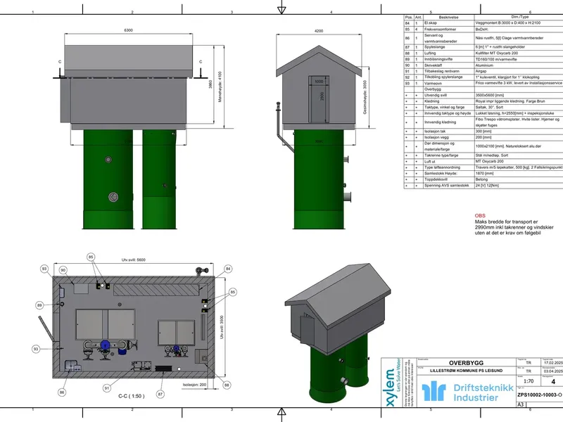Click the 3860 height dimension
563x422 pixels.
(210, 84)
